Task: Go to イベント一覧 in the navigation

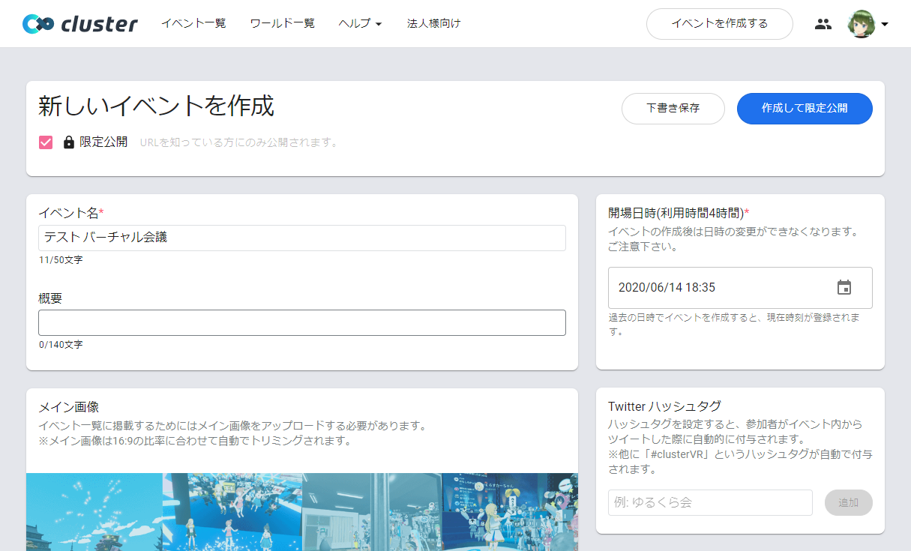Action: (x=193, y=23)
